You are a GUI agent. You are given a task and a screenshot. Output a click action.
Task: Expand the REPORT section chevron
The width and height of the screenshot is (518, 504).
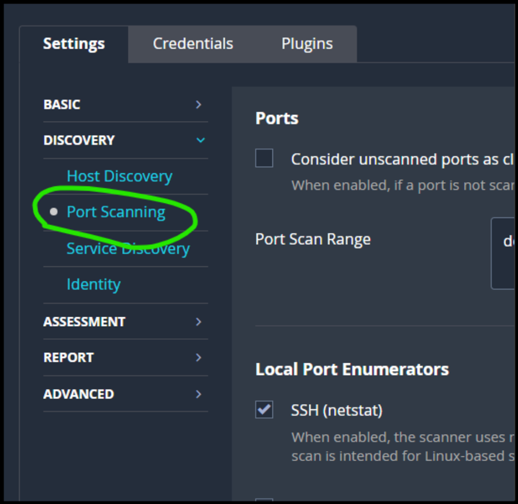click(198, 357)
